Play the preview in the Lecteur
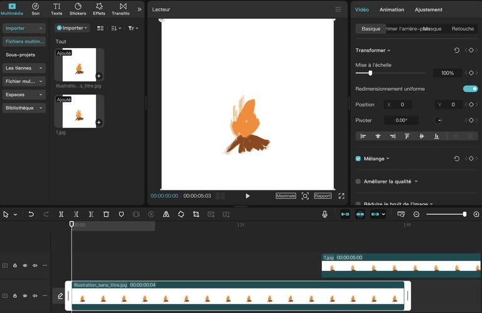482x313 pixels. point(247,196)
